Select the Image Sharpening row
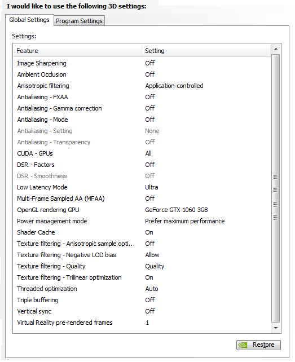The height and width of the screenshot is (362, 295). click(x=142, y=63)
